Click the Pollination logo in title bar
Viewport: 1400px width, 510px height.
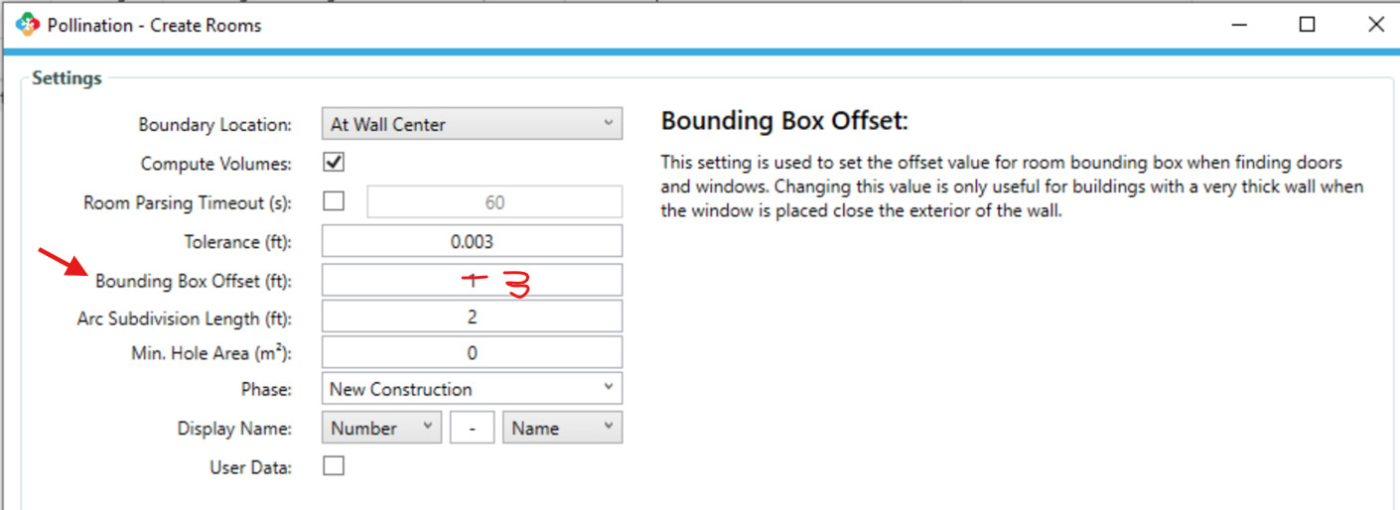pos(27,25)
